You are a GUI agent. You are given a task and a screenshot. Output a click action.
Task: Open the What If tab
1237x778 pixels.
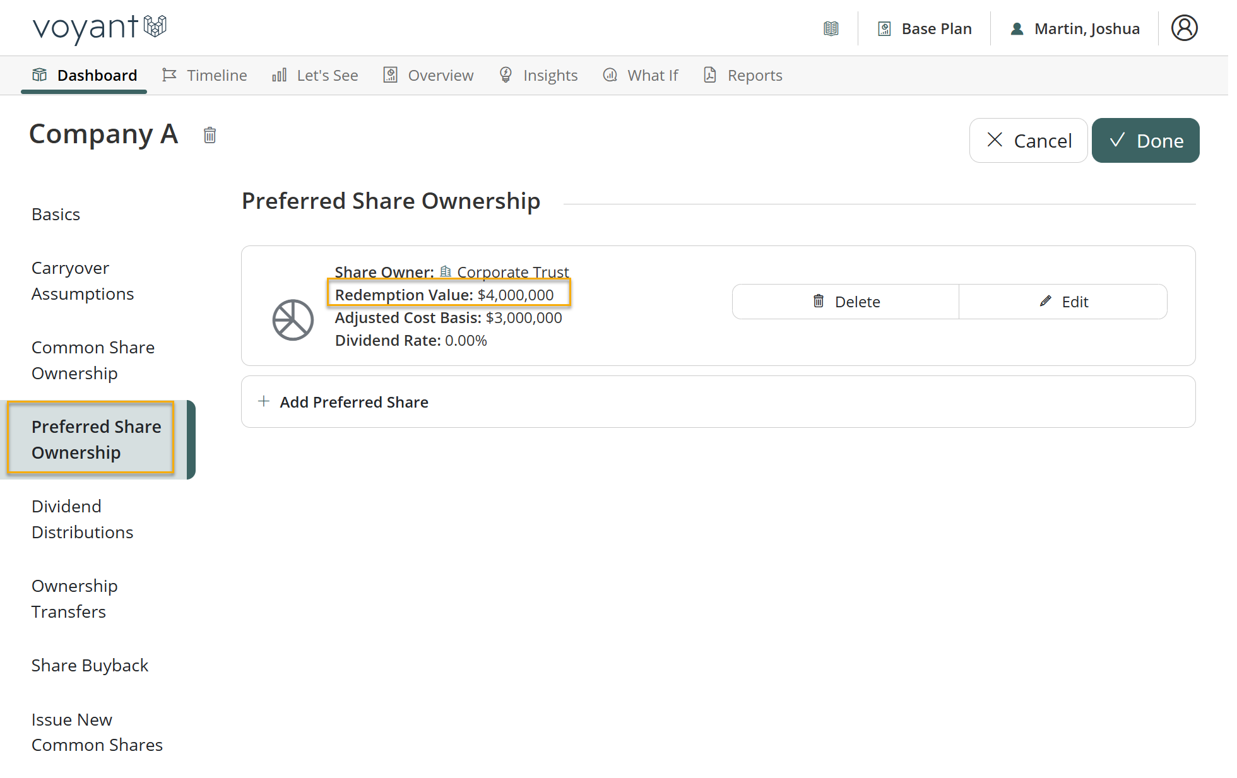click(x=641, y=75)
